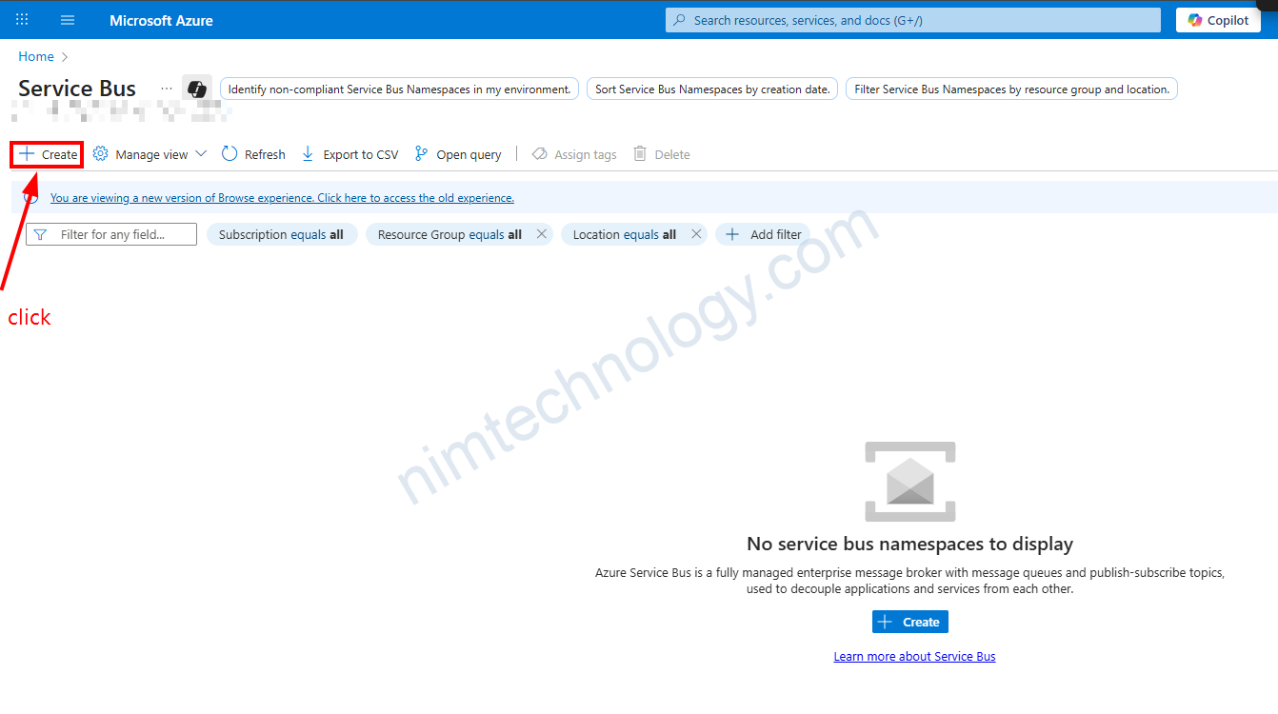Screen dimensions: 1278x714
Task: Open the Azure portal apps grid icon
Action: 22,20
